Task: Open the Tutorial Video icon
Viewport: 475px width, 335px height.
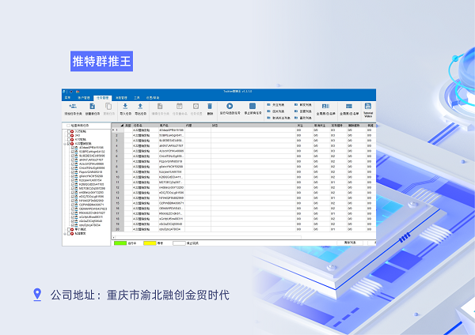Action: click(x=368, y=106)
